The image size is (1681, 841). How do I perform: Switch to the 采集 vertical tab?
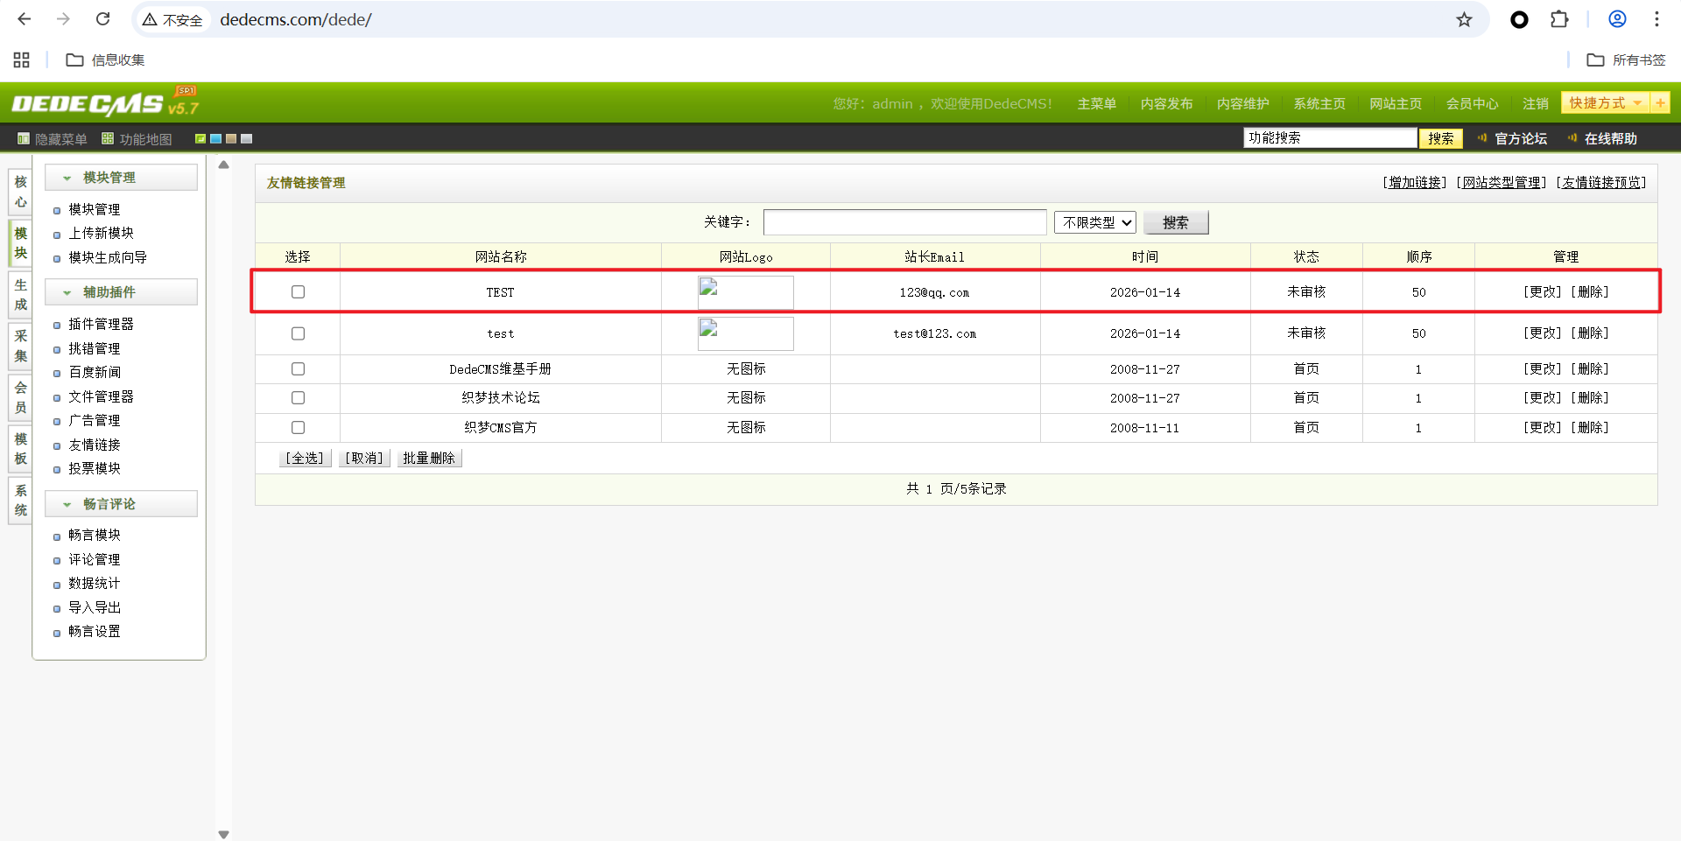coord(21,346)
